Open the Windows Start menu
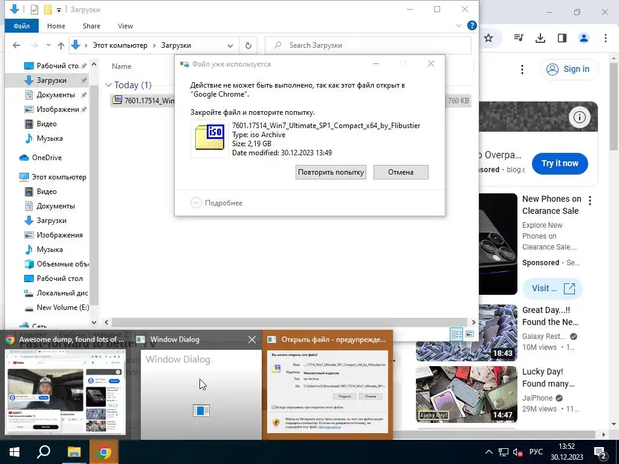Image resolution: width=619 pixels, height=464 pixels. [x=15, y=452]
